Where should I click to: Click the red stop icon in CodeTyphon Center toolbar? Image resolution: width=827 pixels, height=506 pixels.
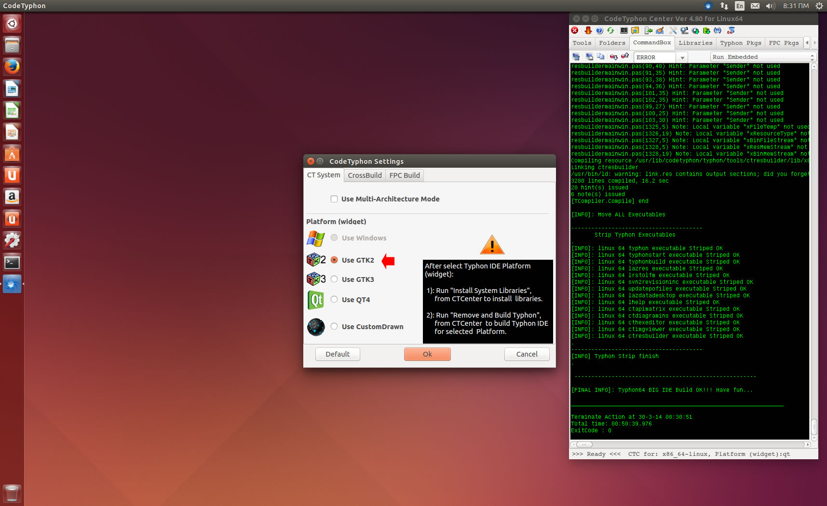(x=575, y=30)
